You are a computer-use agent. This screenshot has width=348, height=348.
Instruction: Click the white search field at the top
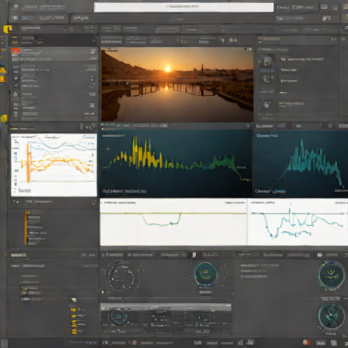pos(184,7)
